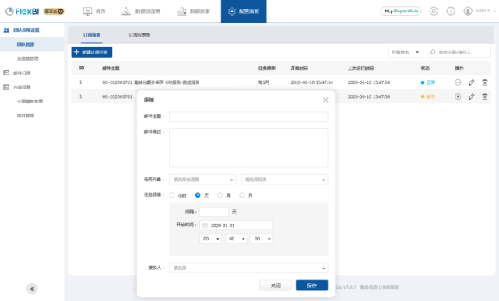
Task: Open the 接收人 recipient dropdown
Action: [248, 268]
